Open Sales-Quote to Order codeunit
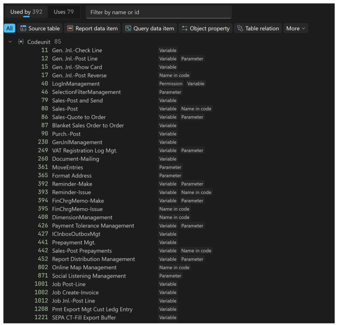 (x=79, y=117)
